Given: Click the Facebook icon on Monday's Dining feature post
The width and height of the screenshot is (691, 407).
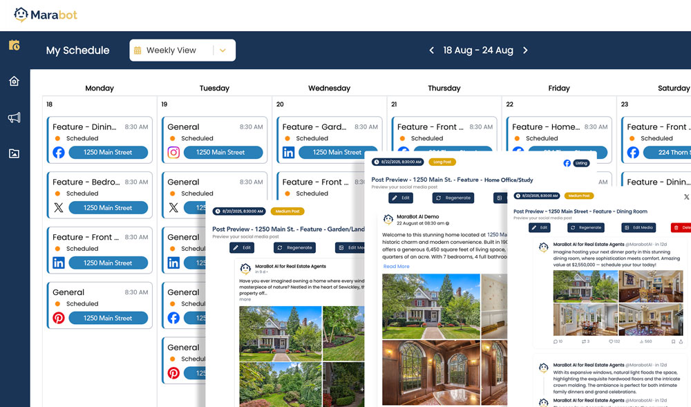Looking at the screenshot, I should (x=59, y=152).
